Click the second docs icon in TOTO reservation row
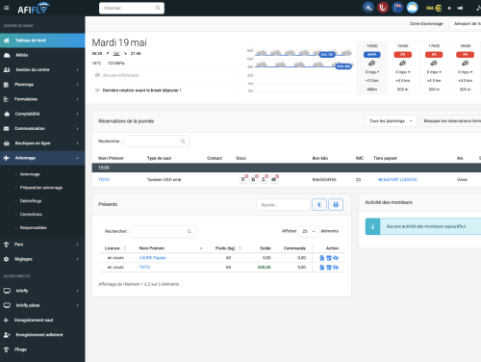481x362 pixels. [x=253, y=179]
